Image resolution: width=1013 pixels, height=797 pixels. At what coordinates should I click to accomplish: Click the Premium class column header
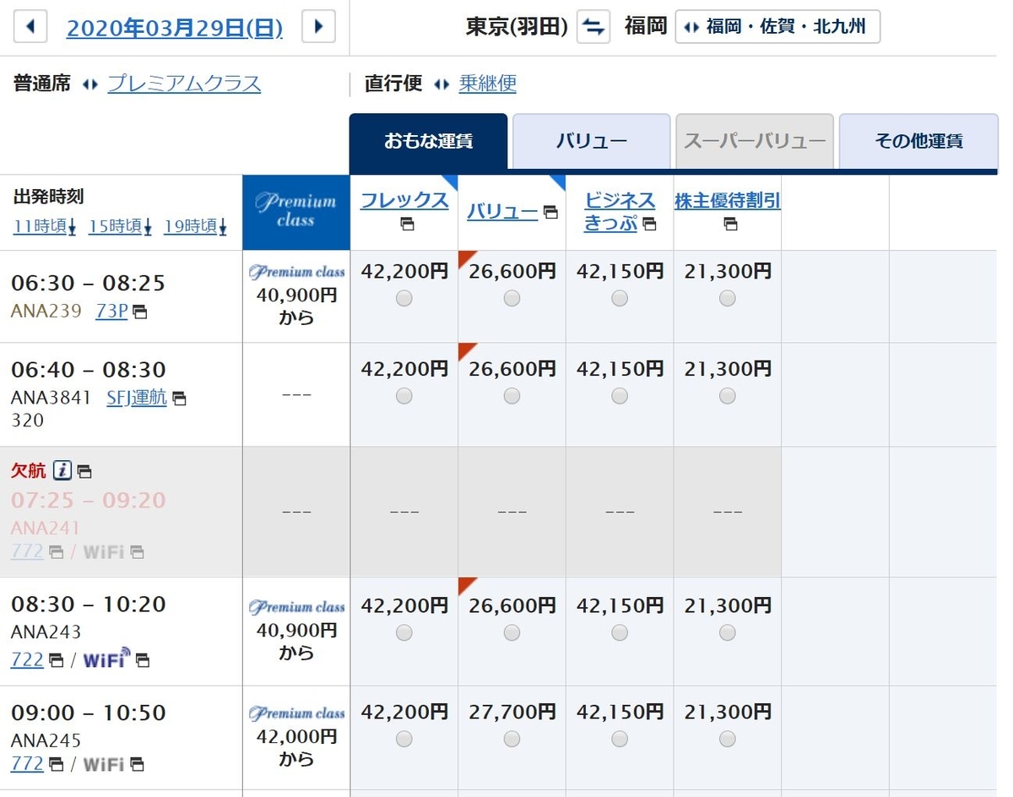pos(295,213)
